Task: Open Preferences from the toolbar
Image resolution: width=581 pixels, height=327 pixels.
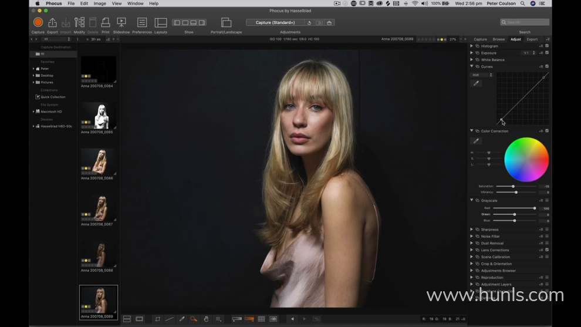Action: (x=142, y=23)
